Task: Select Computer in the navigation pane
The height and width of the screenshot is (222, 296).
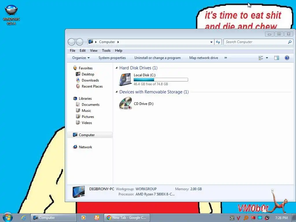Action: [x=90, y=135]
